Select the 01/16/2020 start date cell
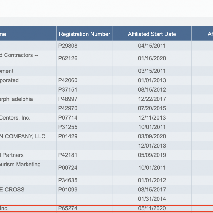 tap(152, 58)
